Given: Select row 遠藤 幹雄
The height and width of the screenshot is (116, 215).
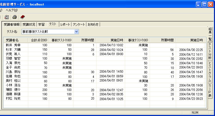Looking at the screenshot, I should coord(105,94).
